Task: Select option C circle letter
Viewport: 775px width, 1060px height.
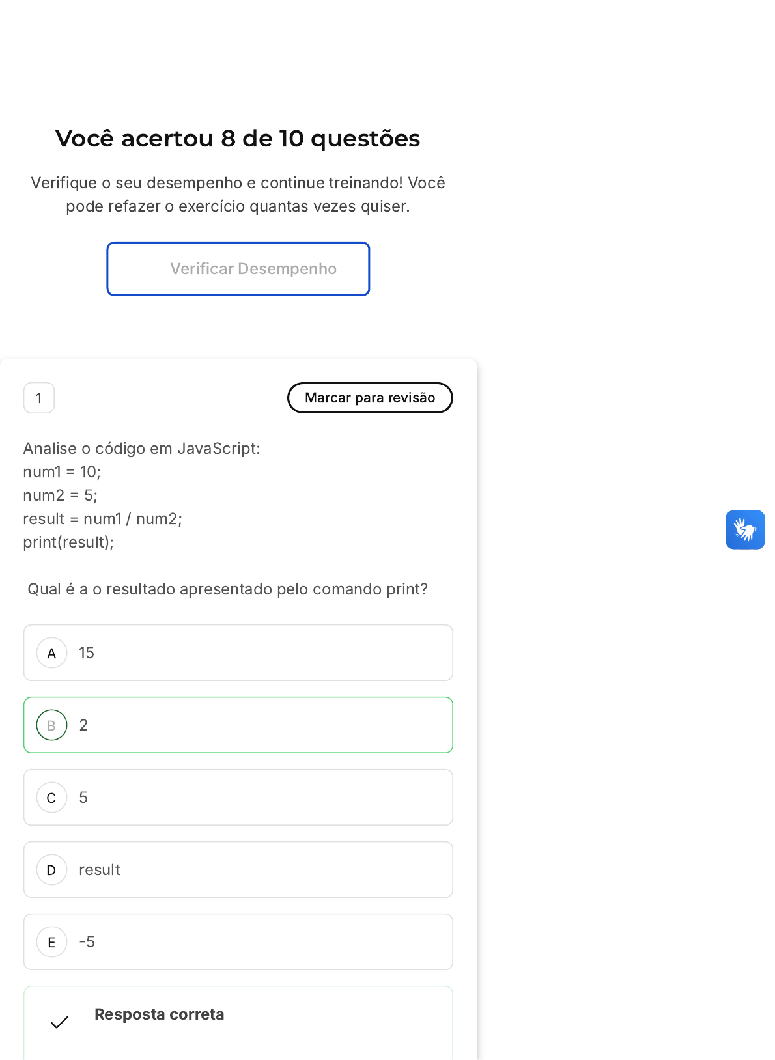Action: pyautogui.click(x=52, y=798)
